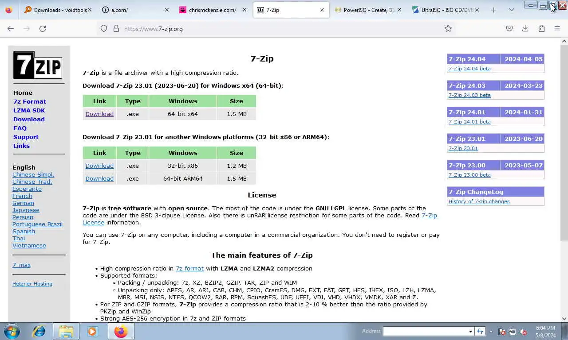The image size is (568, 340).
Task: Click the Firefox View icon in tab bar
Action: click(x=9, y=10)
